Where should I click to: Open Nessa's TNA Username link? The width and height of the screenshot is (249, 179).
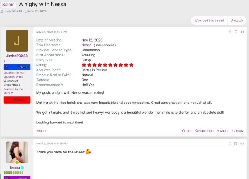tap(86, 45)
